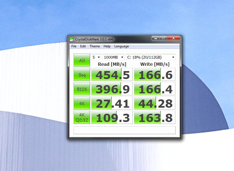Select the 4K write result 44.28
Image resolution: width=234 pixels, height=171 pixels.
(x=155, y=103)
